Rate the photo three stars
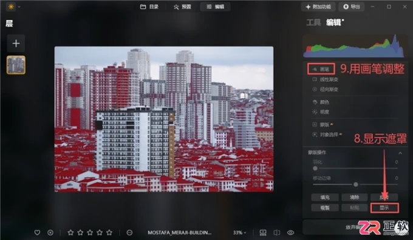Screen dimensions: 413x240 pos(90,232)
